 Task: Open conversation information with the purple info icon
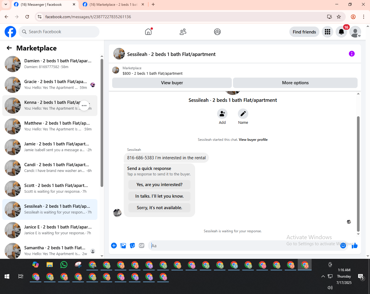coord(352,54)
